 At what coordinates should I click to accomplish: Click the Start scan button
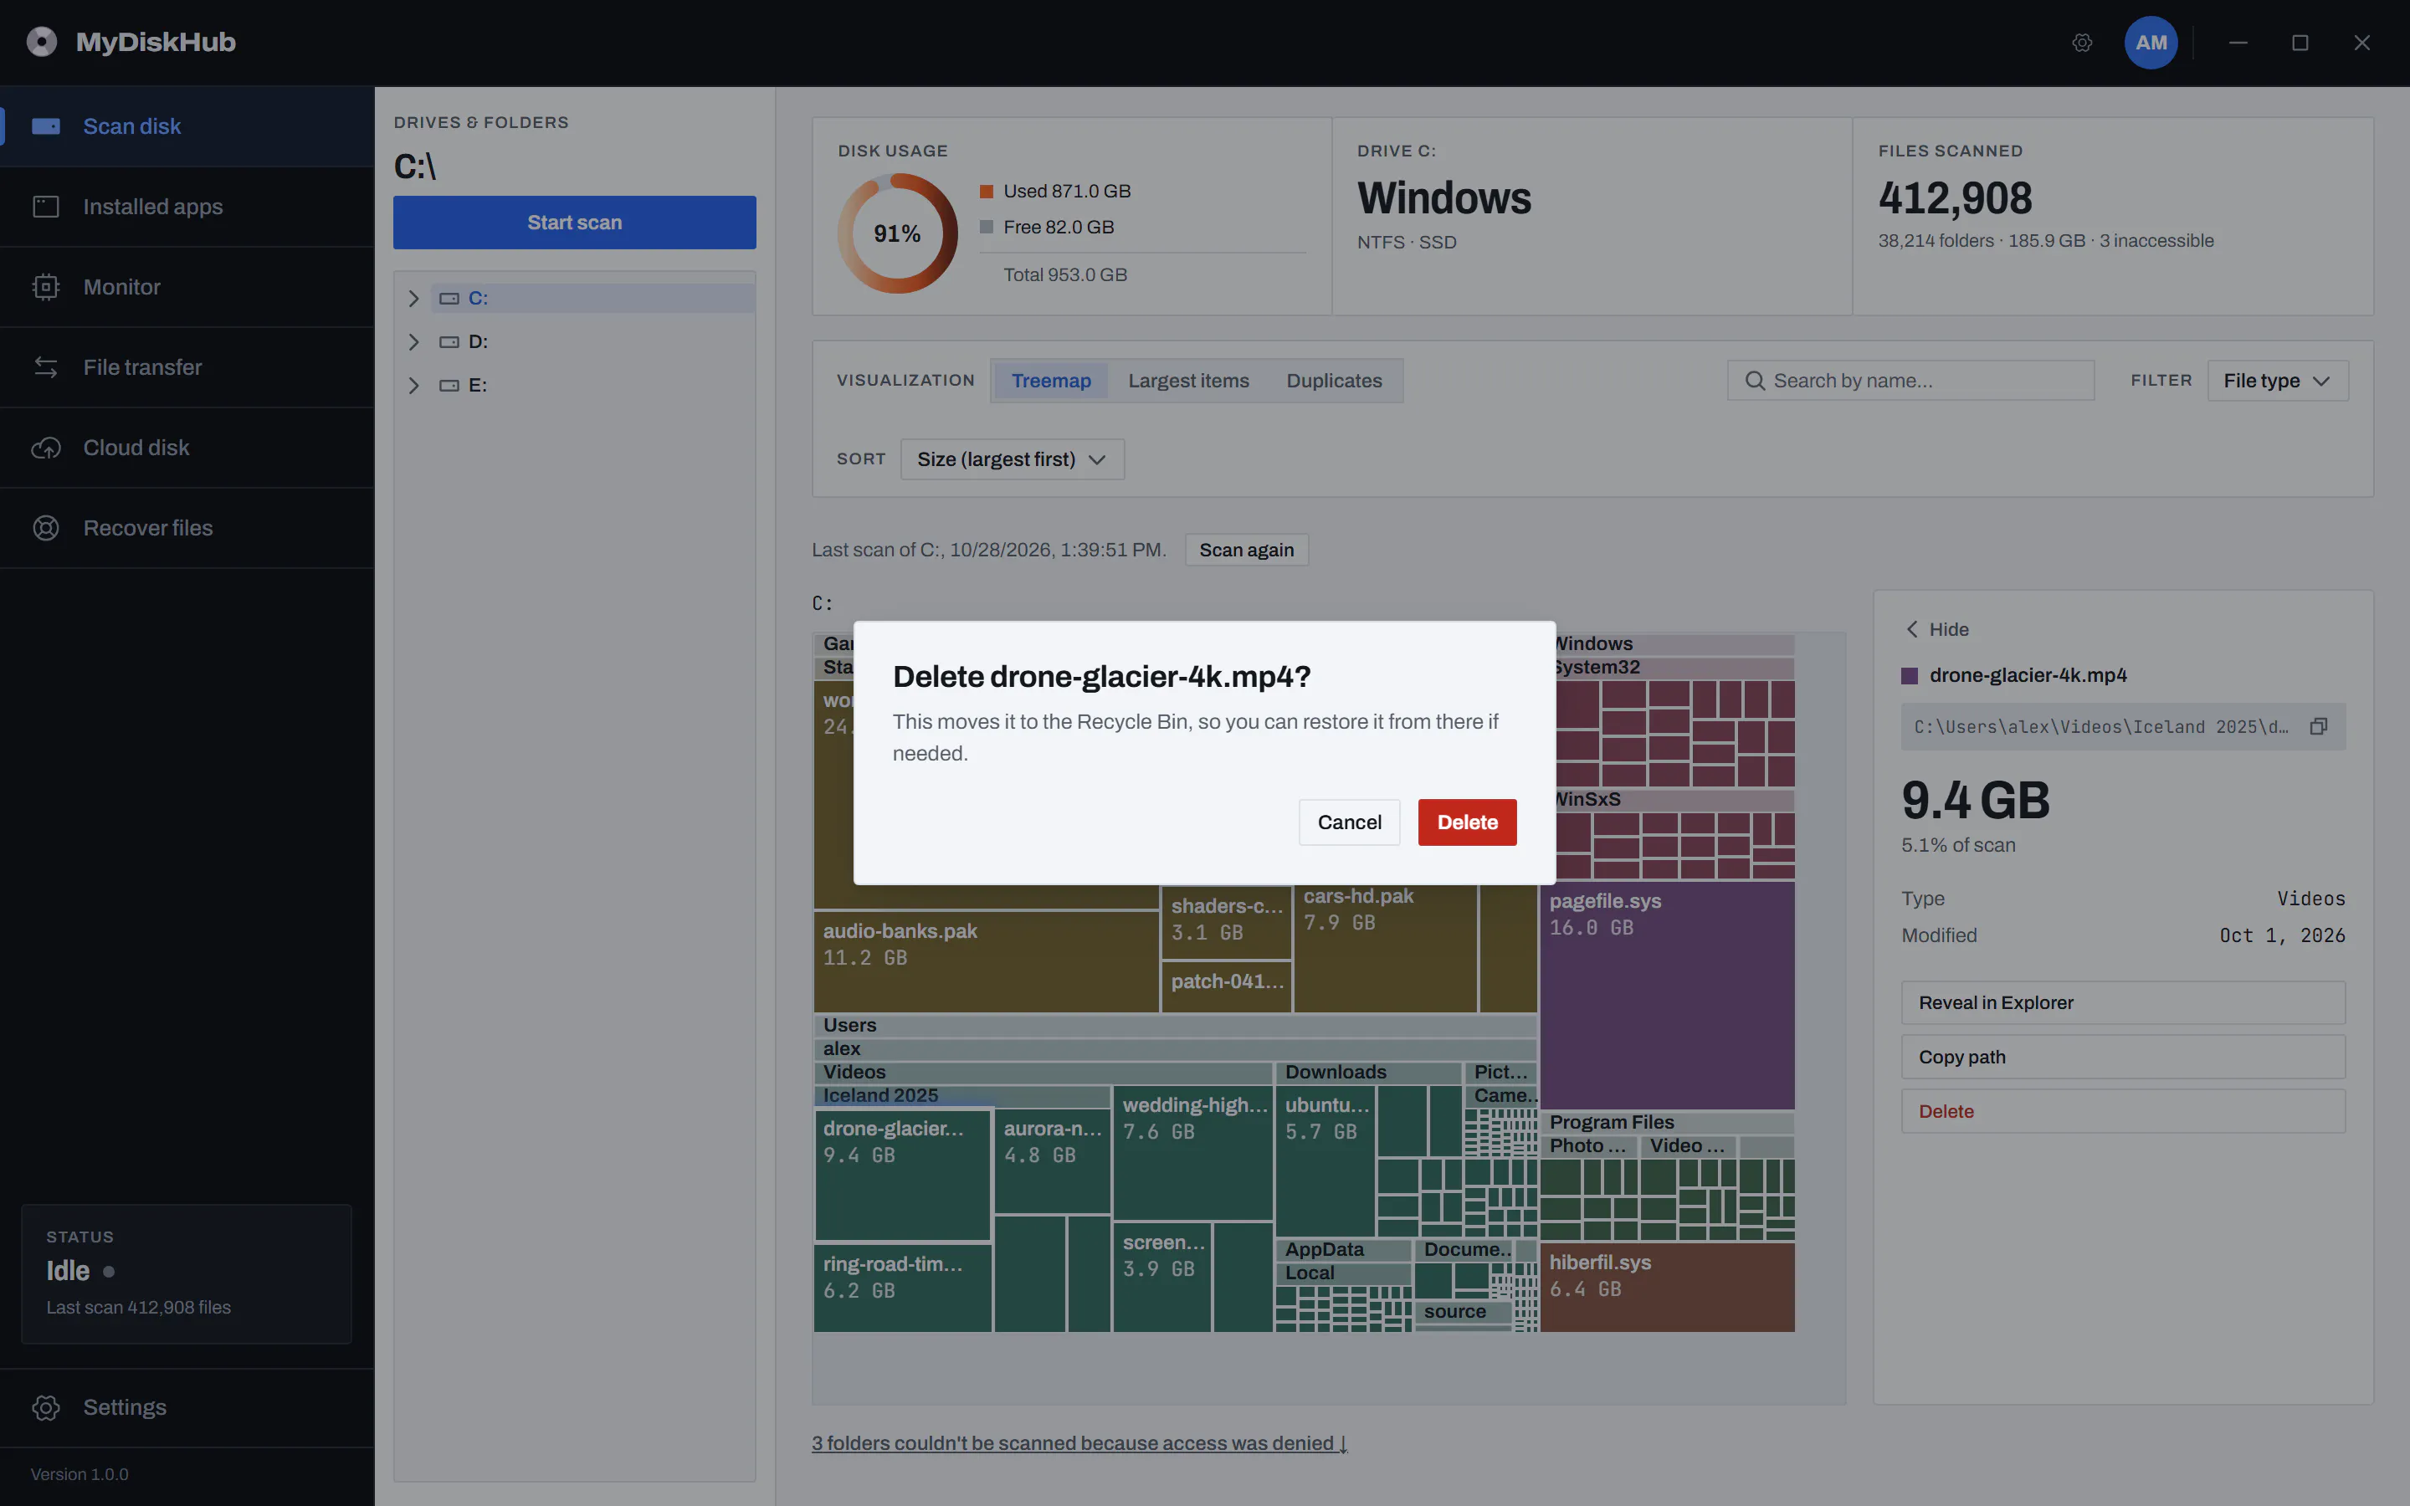pyautogui.click(x=575, y=222)
